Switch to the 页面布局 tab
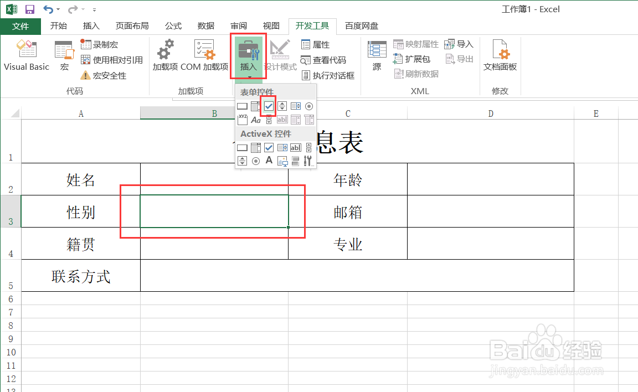 point(132,26)
